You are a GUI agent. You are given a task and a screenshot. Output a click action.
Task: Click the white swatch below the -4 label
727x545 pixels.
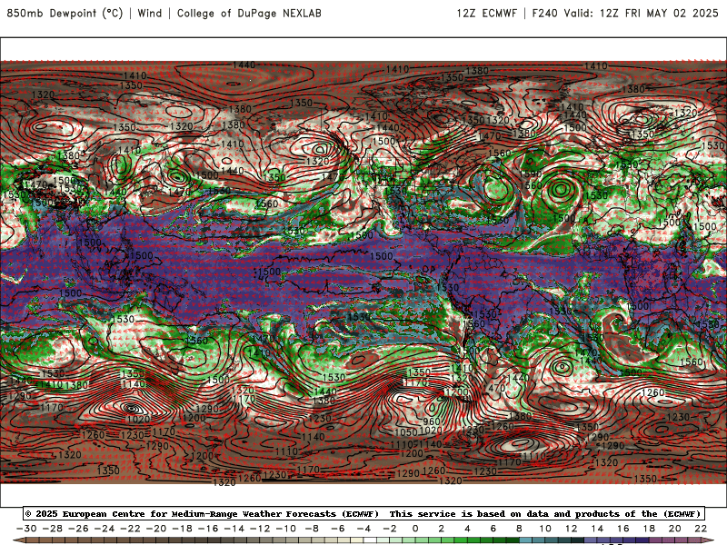pyautogui.click(x=371, y=540)
